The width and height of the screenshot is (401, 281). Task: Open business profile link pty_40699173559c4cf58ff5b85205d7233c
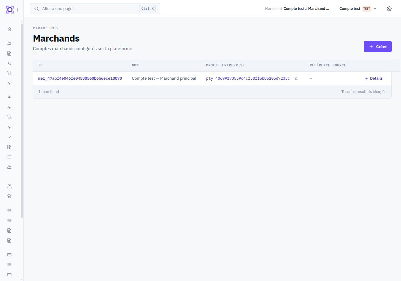pos(248,78)
